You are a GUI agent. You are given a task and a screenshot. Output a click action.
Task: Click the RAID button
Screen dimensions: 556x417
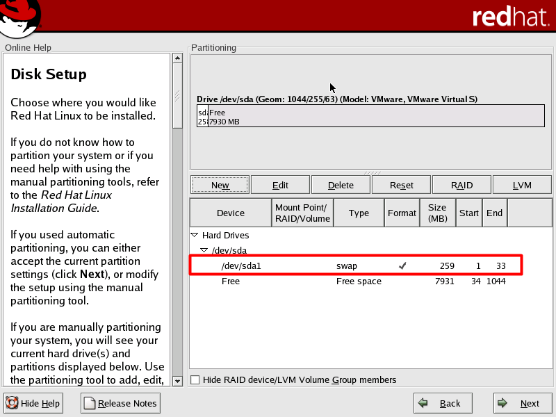coord(461,185)
